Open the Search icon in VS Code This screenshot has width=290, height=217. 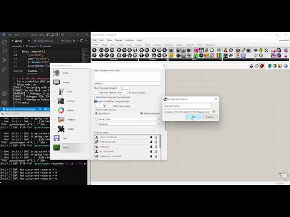(x=4, y=51)
